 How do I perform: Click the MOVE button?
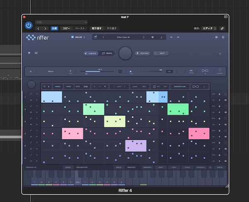click(x=161, y=168)
